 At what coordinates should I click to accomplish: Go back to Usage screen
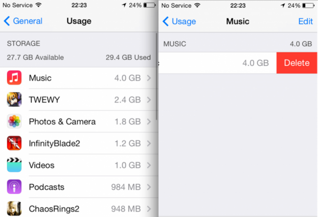[x=179, y=21]
